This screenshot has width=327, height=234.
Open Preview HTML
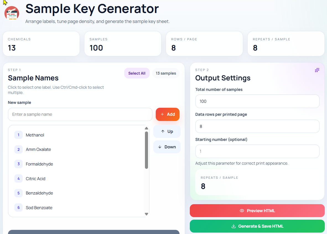[257, 211]
